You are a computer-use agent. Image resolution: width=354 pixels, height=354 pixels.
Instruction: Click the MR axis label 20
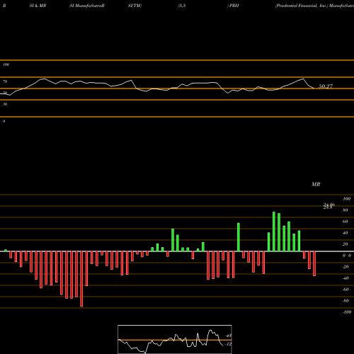[x=346, y=244]
